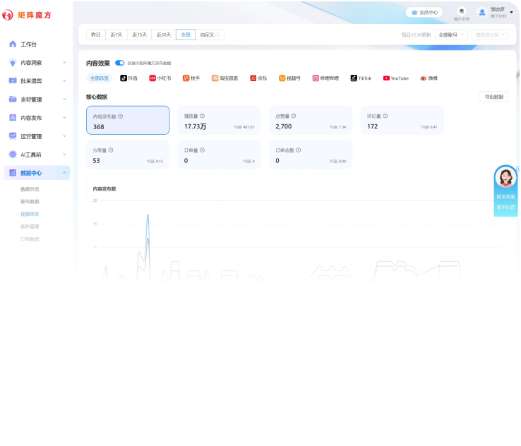Open 账号数据 in the sidebar submenu
521x446 pixels.
tap(30, 202)
